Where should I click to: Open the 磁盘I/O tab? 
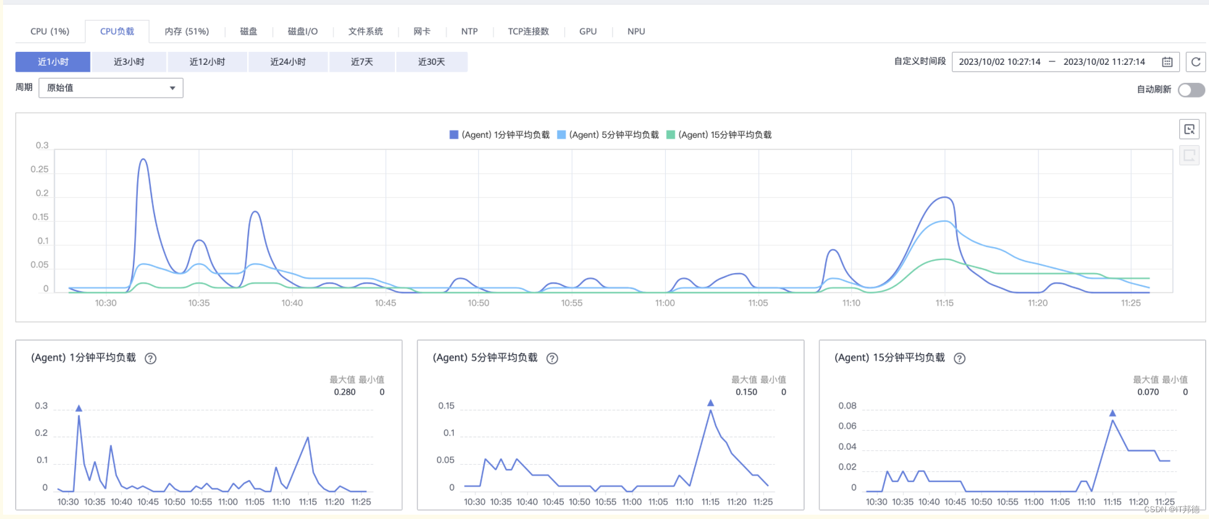pyautogui.click(x=303, y=32)
